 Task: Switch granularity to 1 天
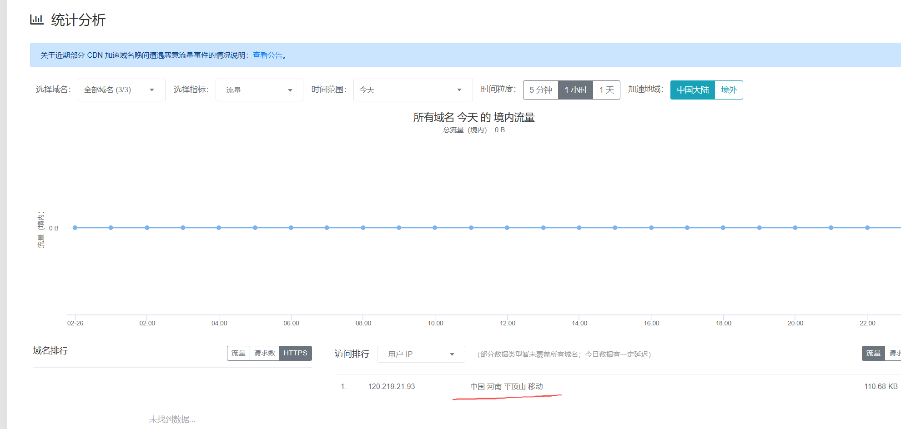(x=606, y=90)
